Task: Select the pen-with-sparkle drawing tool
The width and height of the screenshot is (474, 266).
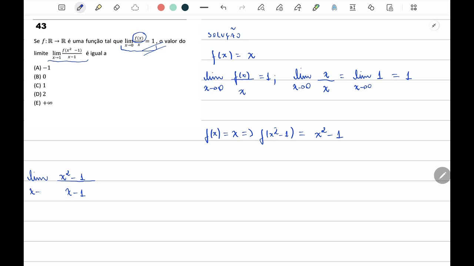Action: click(261, 7)
